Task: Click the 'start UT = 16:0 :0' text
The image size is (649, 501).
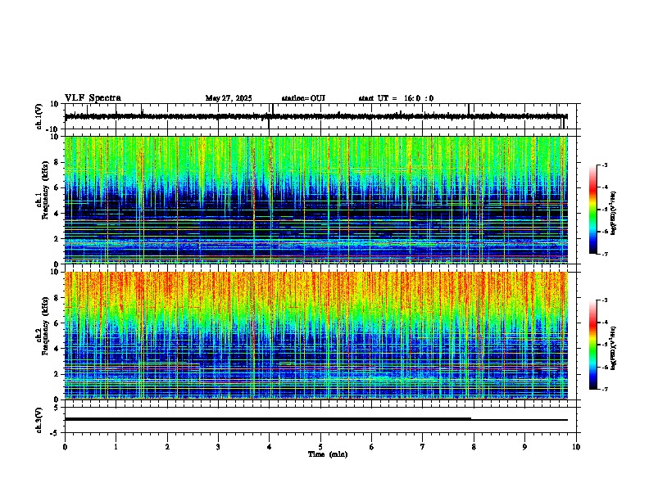Action: (396, 98)
